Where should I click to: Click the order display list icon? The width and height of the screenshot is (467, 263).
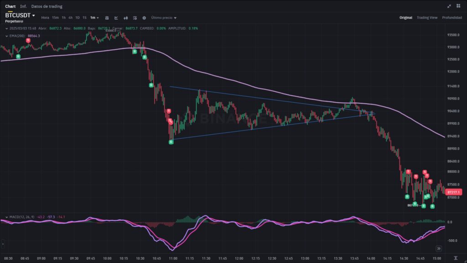[x=135, y=18]
